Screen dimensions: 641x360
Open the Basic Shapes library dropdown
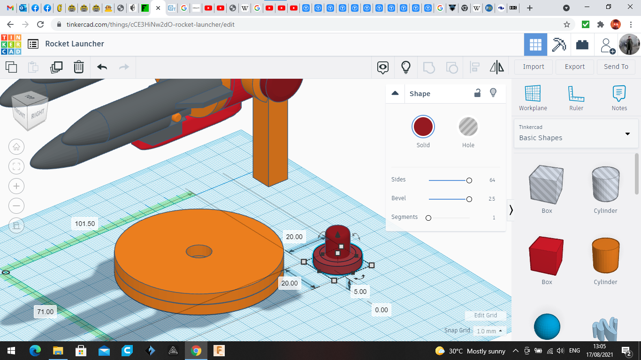coord(627,134)
